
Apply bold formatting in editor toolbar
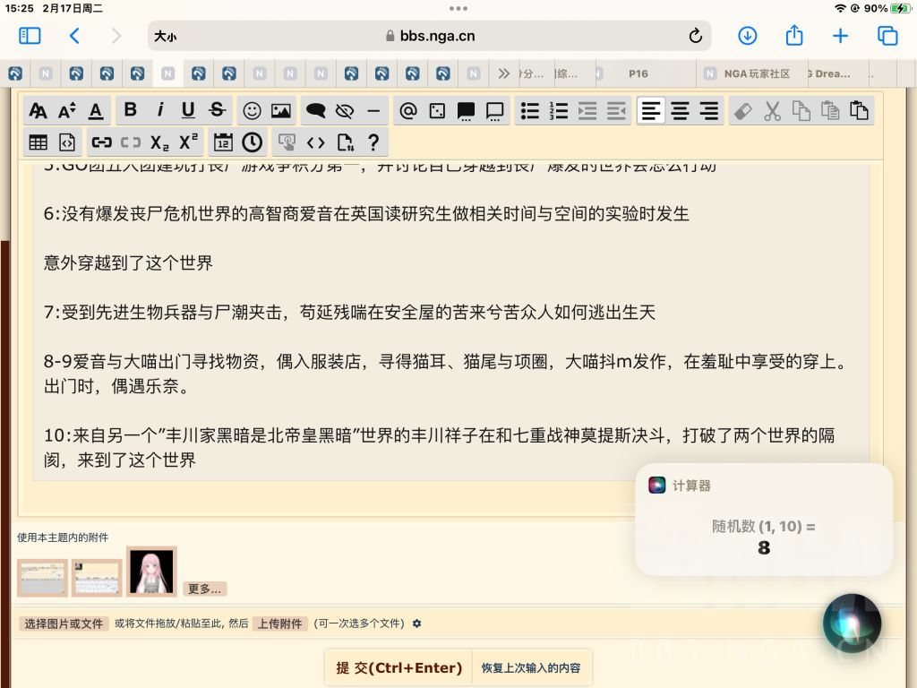click(131, 110)
